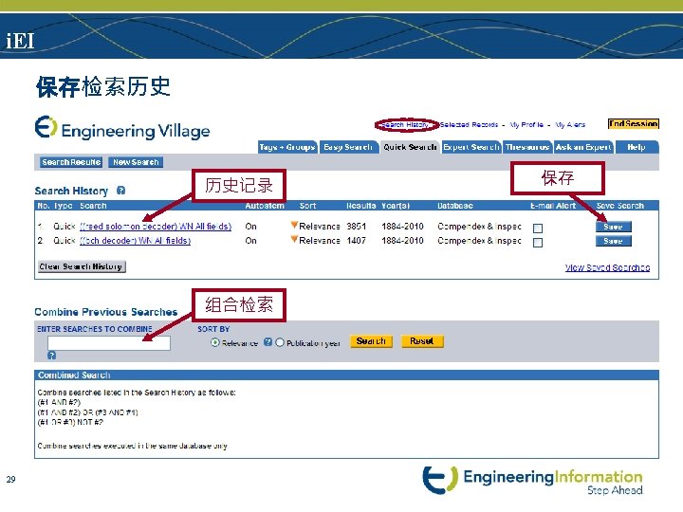Focus the enter searches to combine field
Viewport: 683px width, 512px height.
109,343
